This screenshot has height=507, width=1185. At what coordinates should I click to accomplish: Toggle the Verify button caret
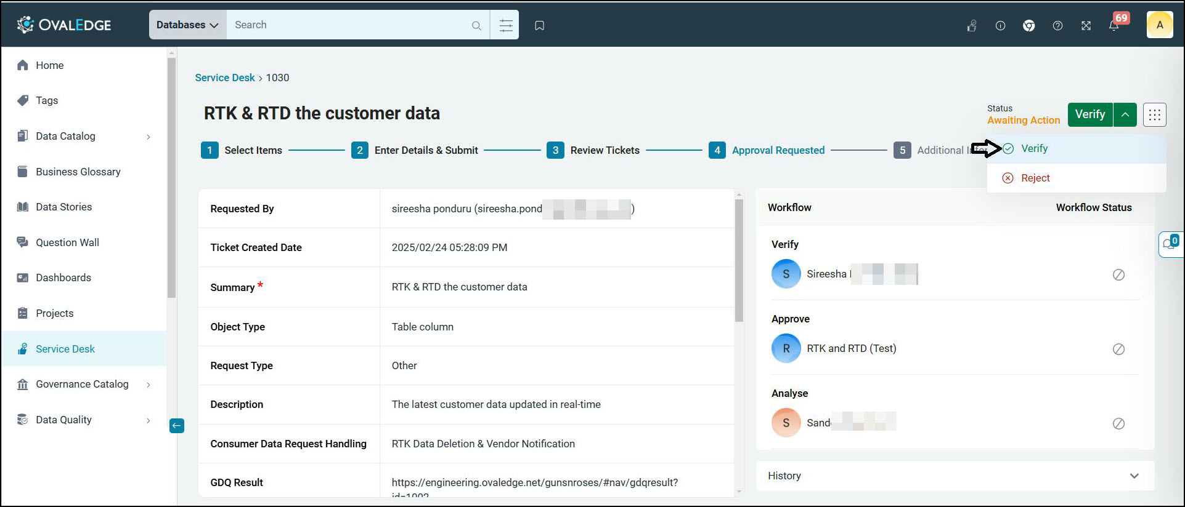(x=1125, y=114)
